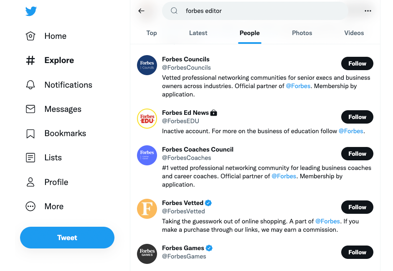Open Explore hashtag icon
The image size is (393, 271).
[x=30, y=61]
